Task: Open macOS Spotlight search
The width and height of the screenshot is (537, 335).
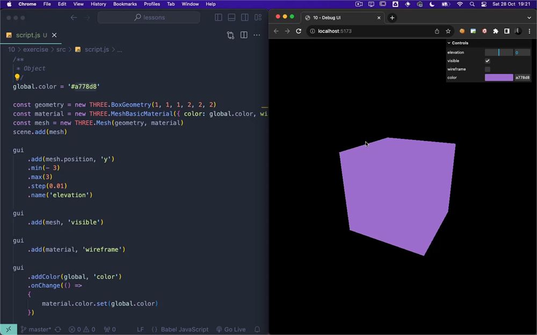Action: [472, 4]
